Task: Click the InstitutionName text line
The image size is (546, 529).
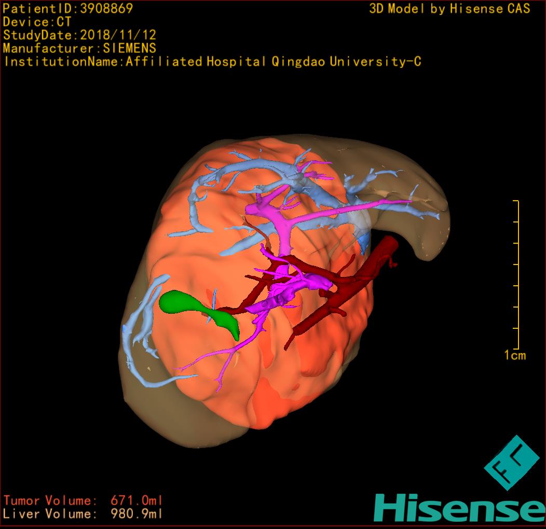Action: pos(212,62)
